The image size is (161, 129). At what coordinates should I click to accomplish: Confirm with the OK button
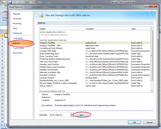tap(134, 122)
